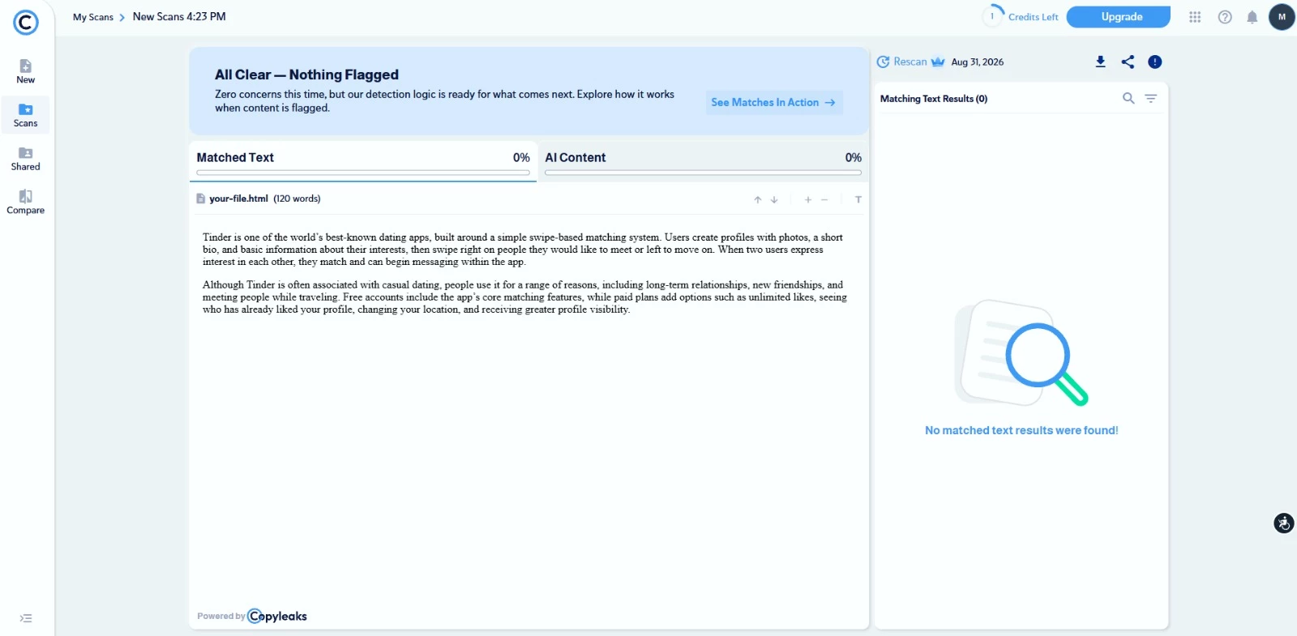The height and width of the screenshot is (636, 1297).
Task: Zoom in with the plus icon
Action: coord(808,199)
